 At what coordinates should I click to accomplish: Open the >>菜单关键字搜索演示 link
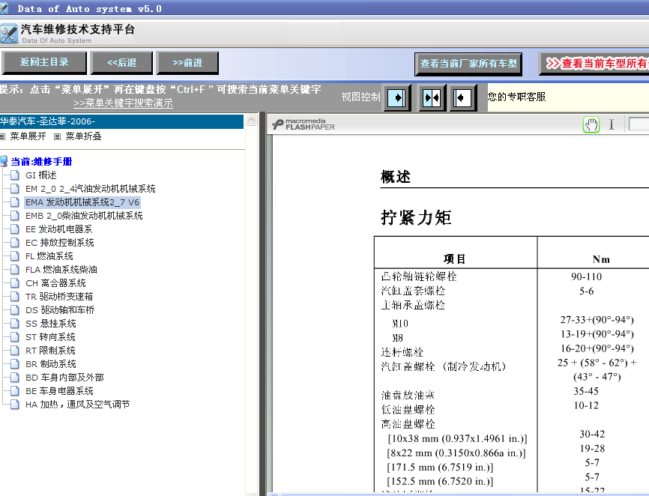(123, 103)
